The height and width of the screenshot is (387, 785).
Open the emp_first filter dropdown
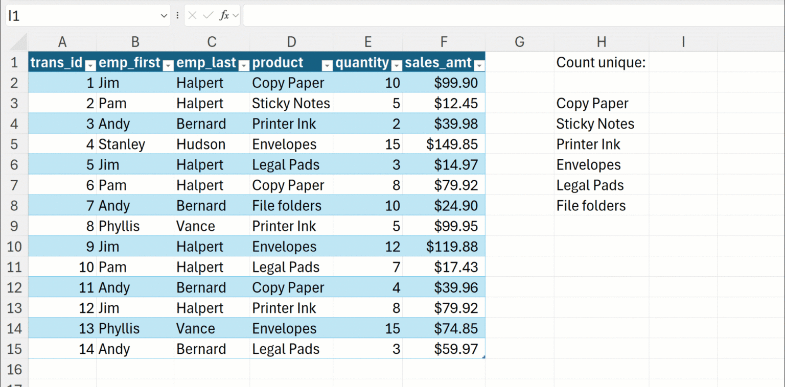tap(168, 65)
